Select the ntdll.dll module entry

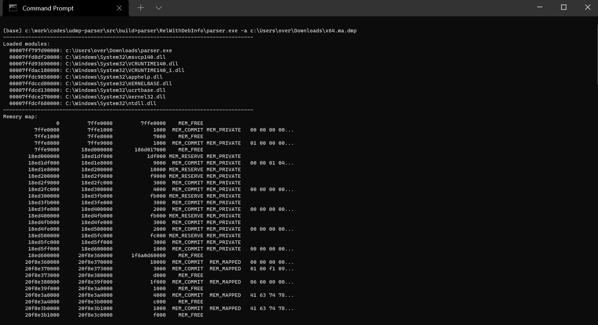point(111,103)
